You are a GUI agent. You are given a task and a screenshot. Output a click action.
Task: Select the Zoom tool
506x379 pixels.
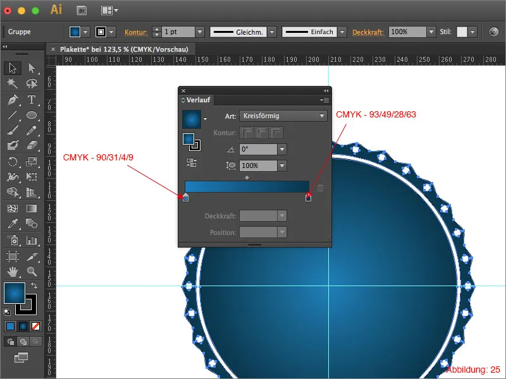point(31,272)
